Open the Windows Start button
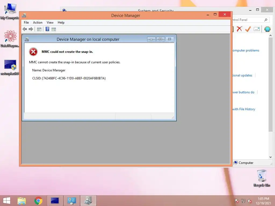The width and height of the screenshot is (275, 206). (7, 201)
